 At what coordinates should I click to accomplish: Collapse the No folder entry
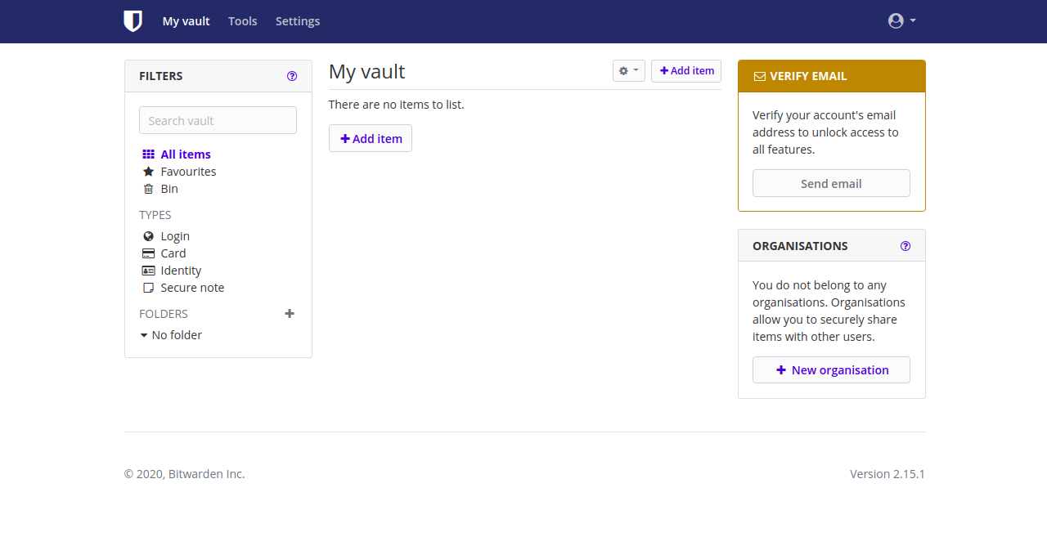tap(144, 335)
